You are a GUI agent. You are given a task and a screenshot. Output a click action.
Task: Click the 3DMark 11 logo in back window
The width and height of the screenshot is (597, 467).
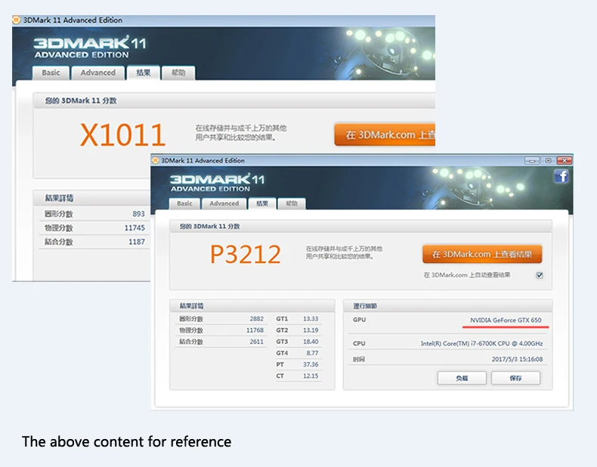89,47
